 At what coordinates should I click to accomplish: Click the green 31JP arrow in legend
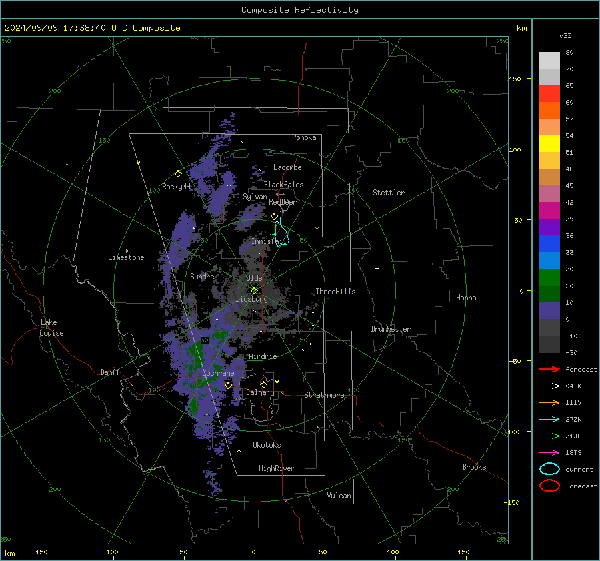coord(549,436)
